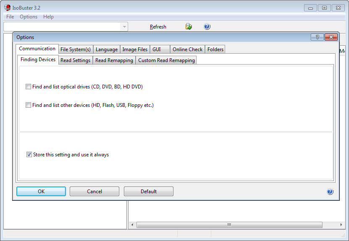Screen dimensions: 349x241
Task: Open the File menu
Action: click(x=10, y=17)
